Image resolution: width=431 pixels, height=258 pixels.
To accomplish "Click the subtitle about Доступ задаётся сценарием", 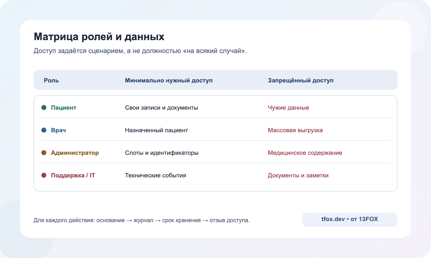I will click(x=140, y=51).
